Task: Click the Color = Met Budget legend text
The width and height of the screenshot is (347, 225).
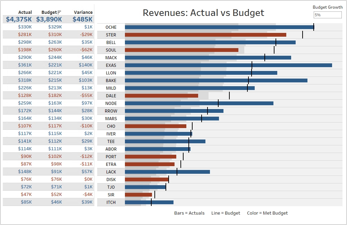Action: (x=267, y=213)
